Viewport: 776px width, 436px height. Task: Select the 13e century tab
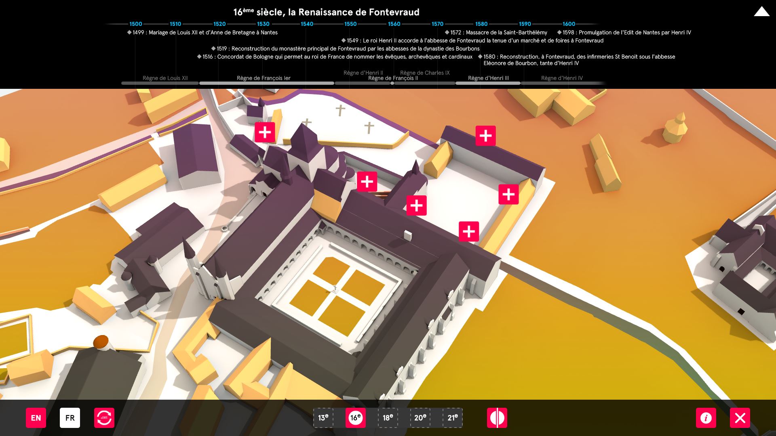[323, 418]
